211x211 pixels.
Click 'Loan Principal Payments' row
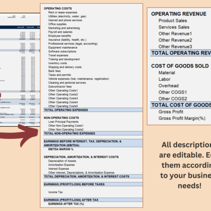63,122
